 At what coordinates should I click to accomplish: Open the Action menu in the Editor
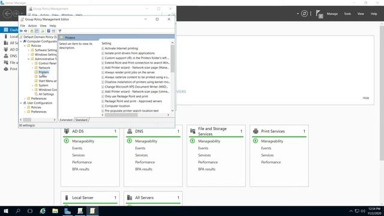pos(32,26)
